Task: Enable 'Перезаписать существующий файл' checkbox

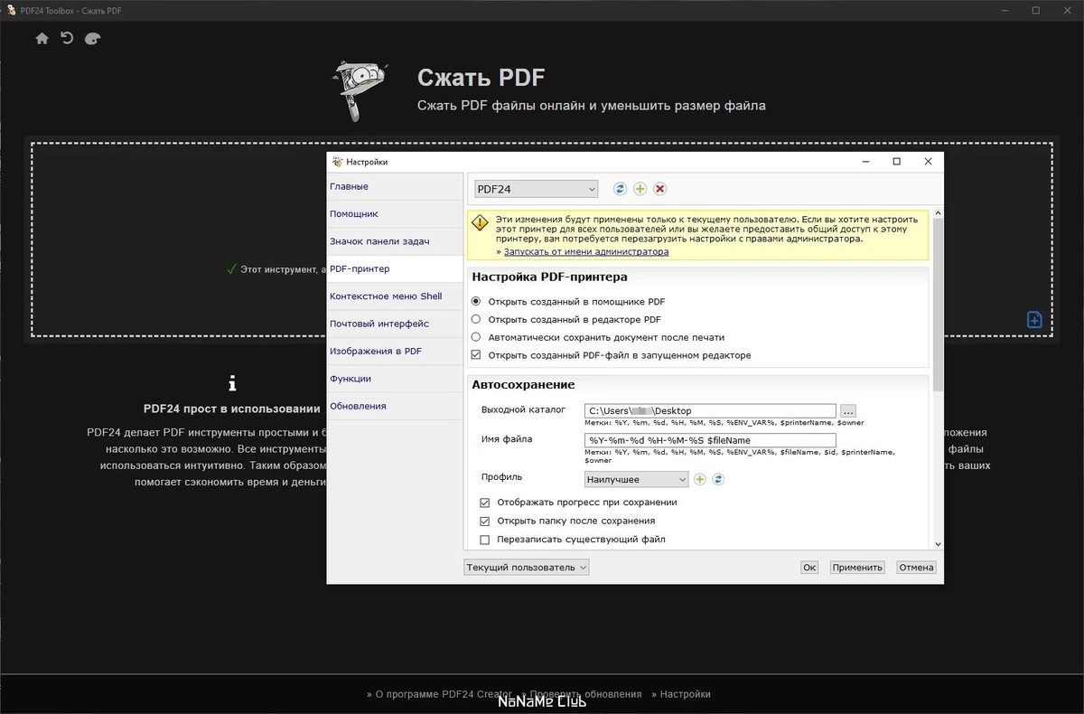Action: (x=485, y=540)
